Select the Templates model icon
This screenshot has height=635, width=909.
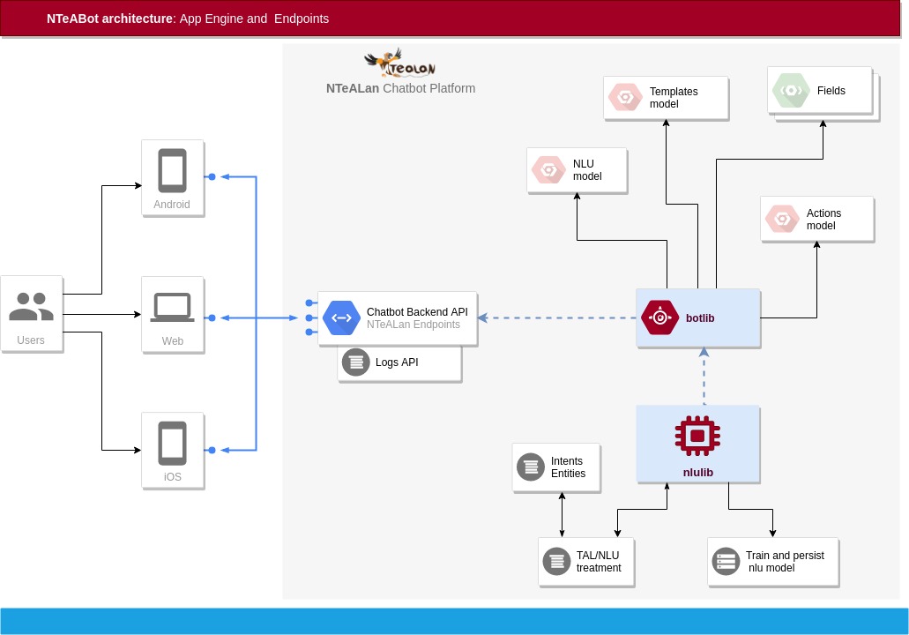pos(625,98)
